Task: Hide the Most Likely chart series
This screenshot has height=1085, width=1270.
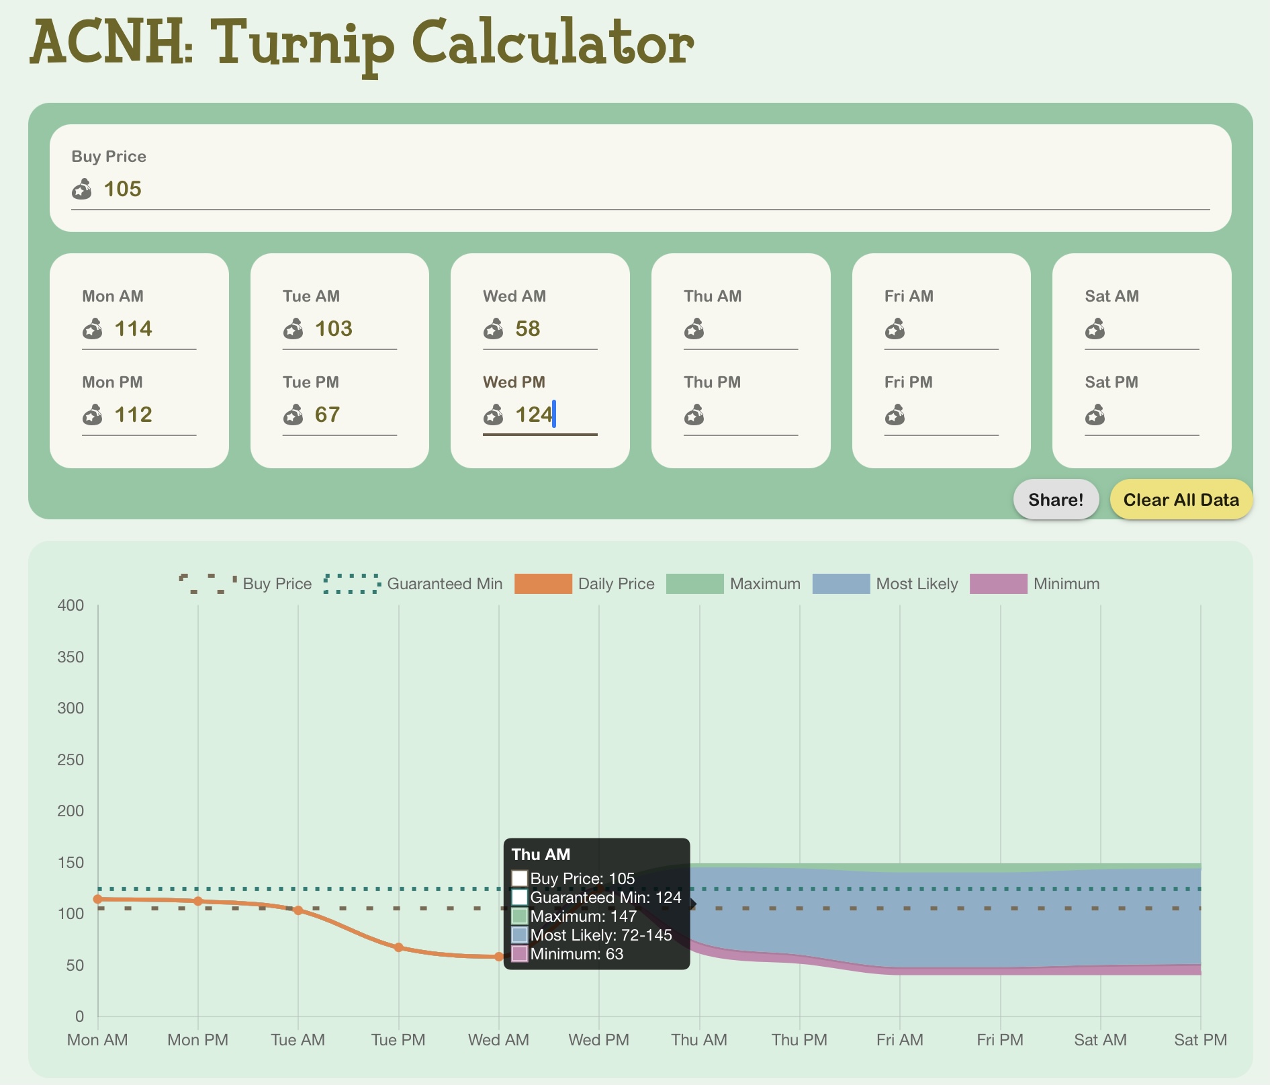Action: point(885,584)
